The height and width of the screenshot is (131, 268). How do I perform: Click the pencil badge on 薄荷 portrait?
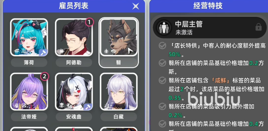(43, 52)
